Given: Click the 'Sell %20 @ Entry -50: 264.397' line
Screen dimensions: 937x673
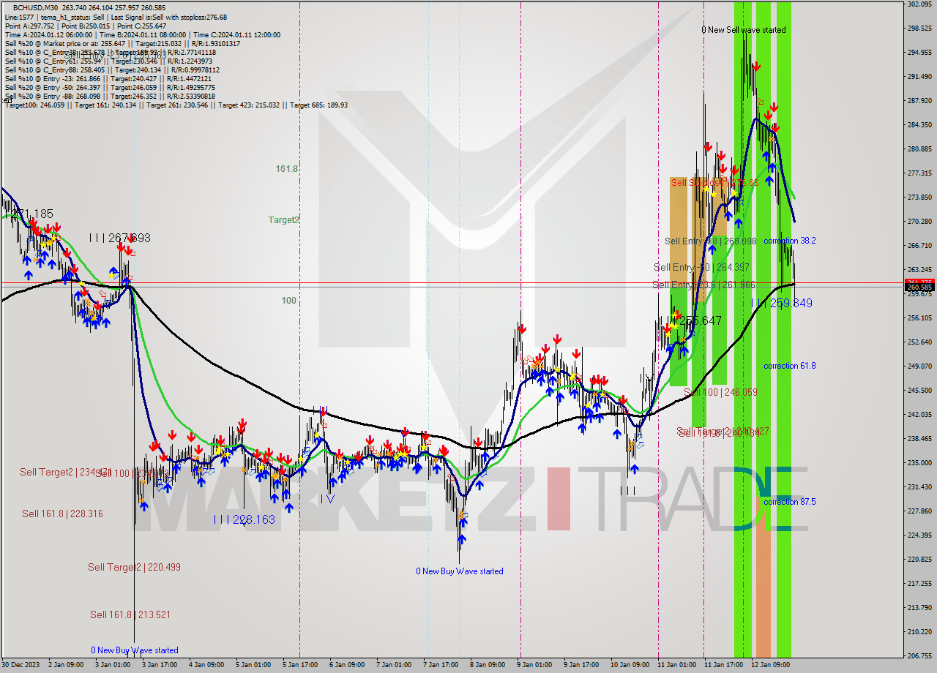Looking at the screenshot, I should [109, 87].
